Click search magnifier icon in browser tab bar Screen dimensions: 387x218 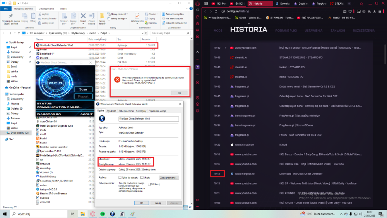click(x=361, y=4)
